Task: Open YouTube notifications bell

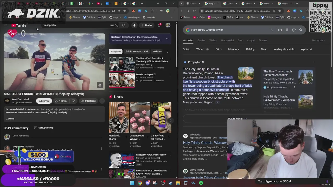Action: [x=159, y=25]
